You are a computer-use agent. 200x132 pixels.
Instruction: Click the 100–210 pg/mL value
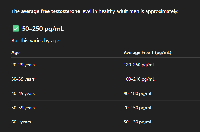pos(139,79)
